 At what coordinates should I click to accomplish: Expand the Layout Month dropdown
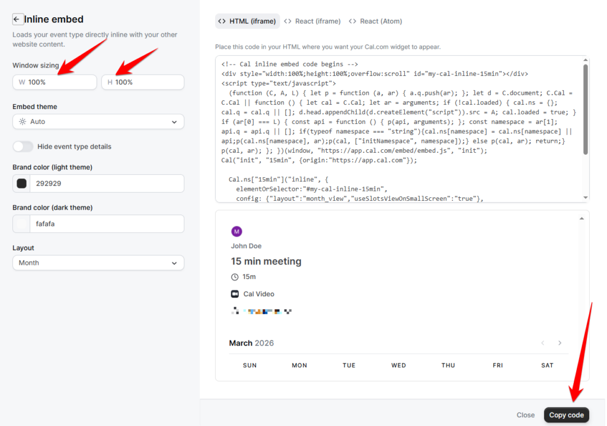coord(98,262)
